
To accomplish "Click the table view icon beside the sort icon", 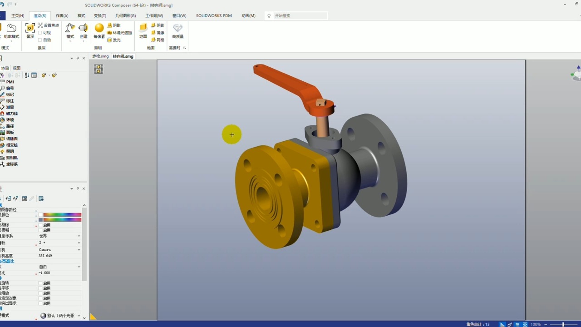I will (x=34, y=75).
